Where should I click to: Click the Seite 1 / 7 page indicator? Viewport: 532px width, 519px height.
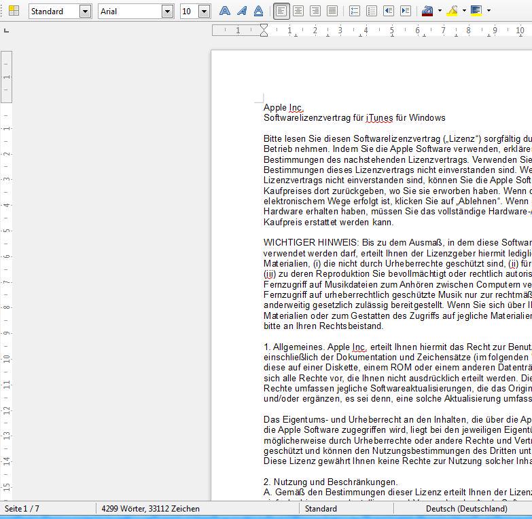pyautogui.click(x=22, y=509)
